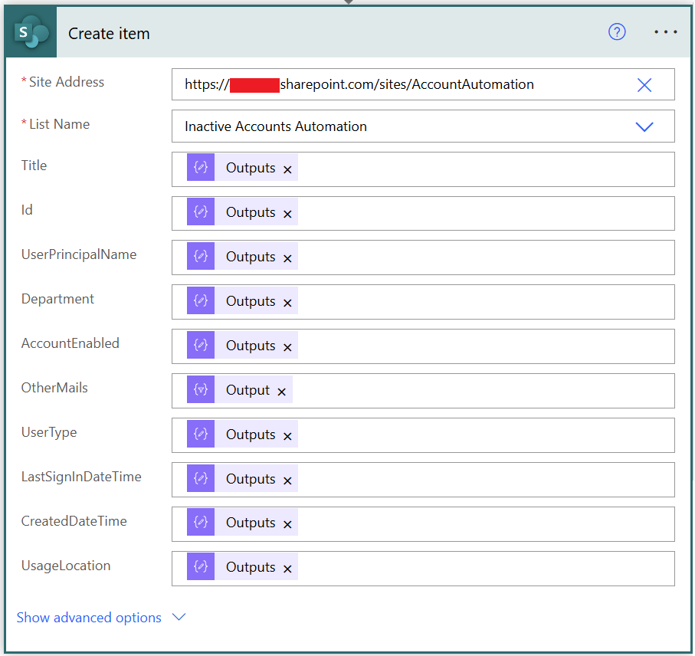Remove Output token from OtherMails field
The height and width of the screenshot is (656, 695).
(x=281, y=392)
